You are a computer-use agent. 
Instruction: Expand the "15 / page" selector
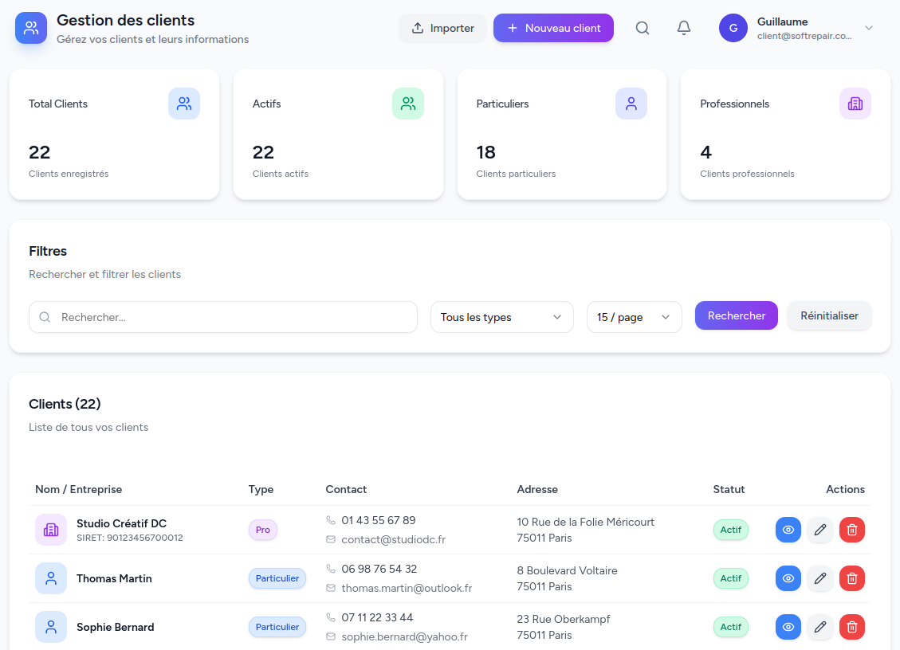coord(634,317)
